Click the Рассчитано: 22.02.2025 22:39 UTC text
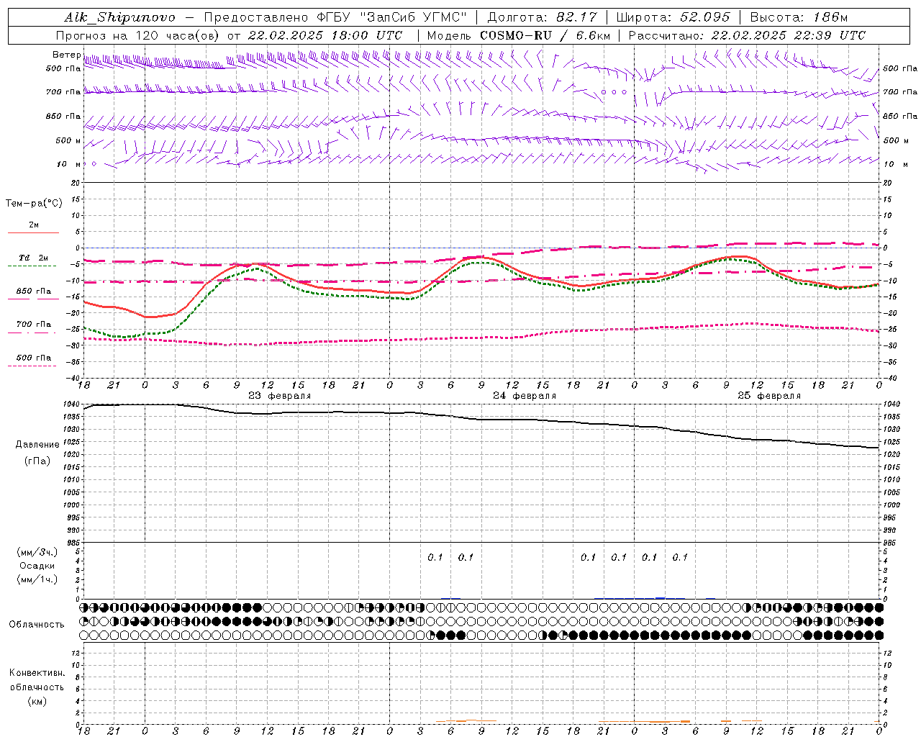 (x=747, y=35)
